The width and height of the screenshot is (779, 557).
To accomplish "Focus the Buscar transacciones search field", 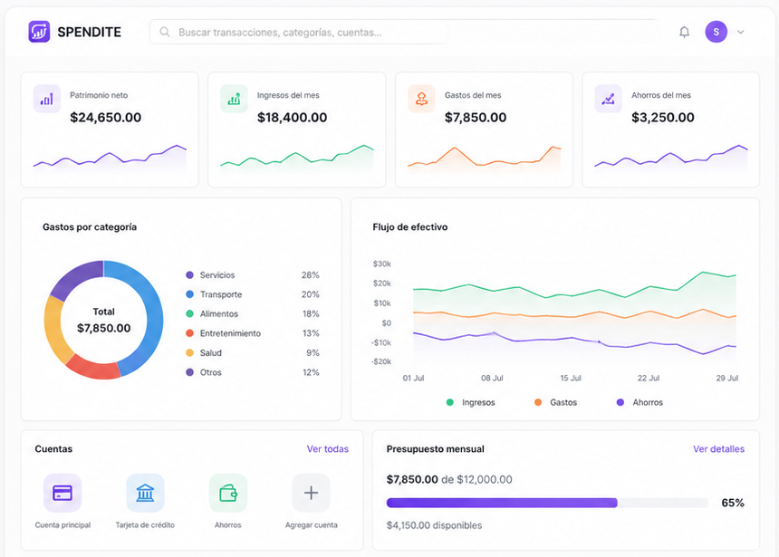I will point(299,33).
